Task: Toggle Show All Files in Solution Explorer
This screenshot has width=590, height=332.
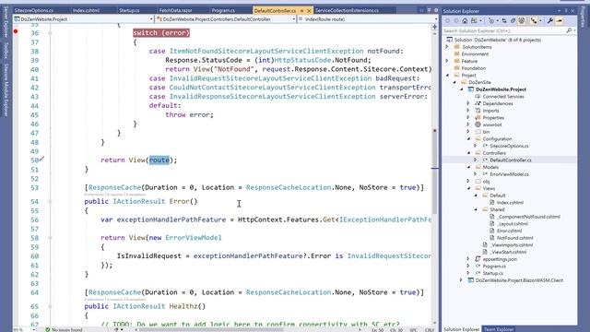Action: tap(522, 21)
